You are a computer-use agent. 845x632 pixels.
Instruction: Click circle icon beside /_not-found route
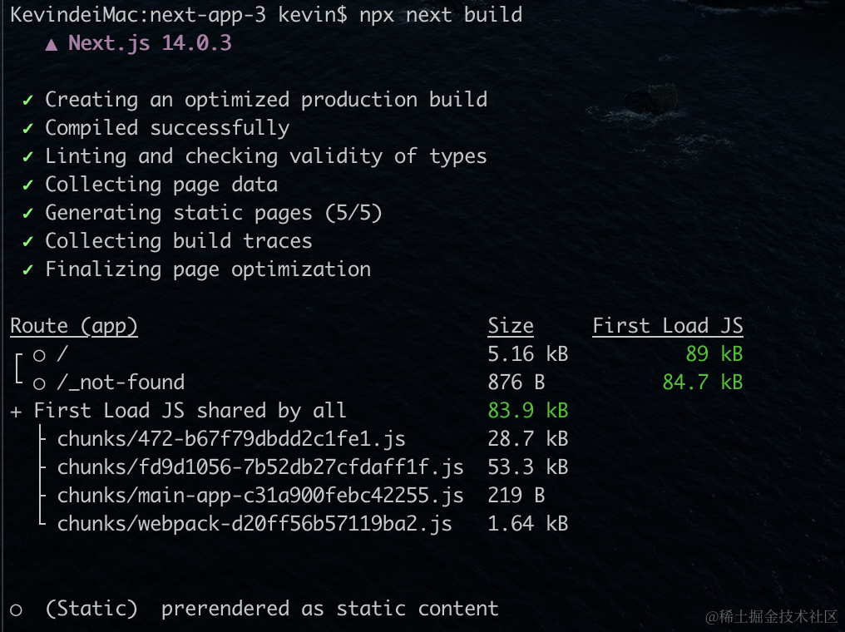pyautogui.click(x=39, y=383)
